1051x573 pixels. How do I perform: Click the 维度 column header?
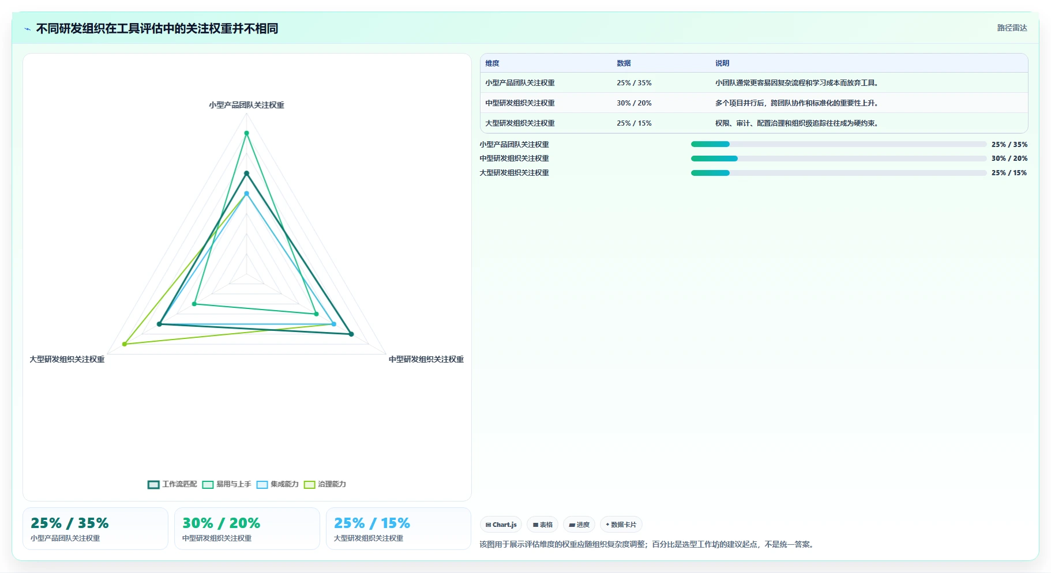[x=492, y=63]
